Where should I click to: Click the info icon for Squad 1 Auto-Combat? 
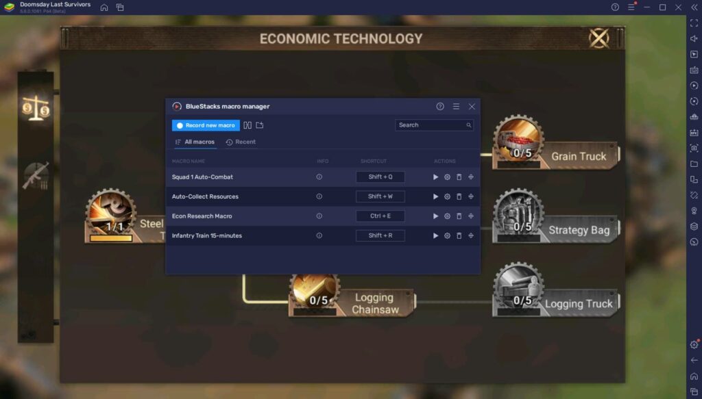[x=319, y=177]
